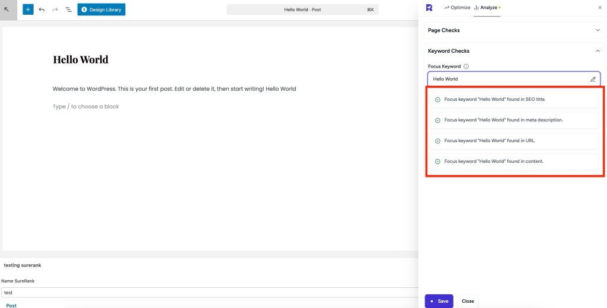Screen dimensions: 607x308
Task: Click the SureRank logo icon
Action: (x=429, y=8)
